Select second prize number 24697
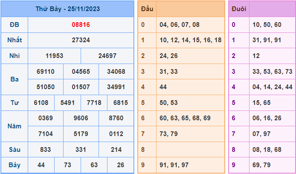The image size is (296, 174). (107, 56)
